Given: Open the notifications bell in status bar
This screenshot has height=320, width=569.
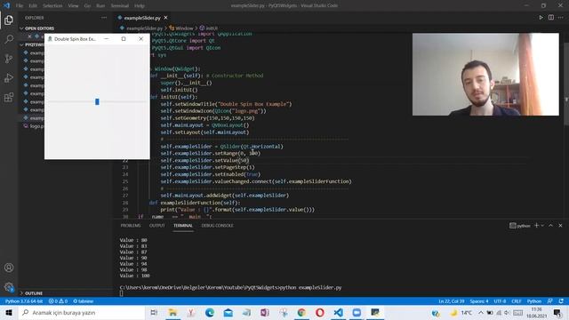Looking at the screenshot, I should pos(561,301).
